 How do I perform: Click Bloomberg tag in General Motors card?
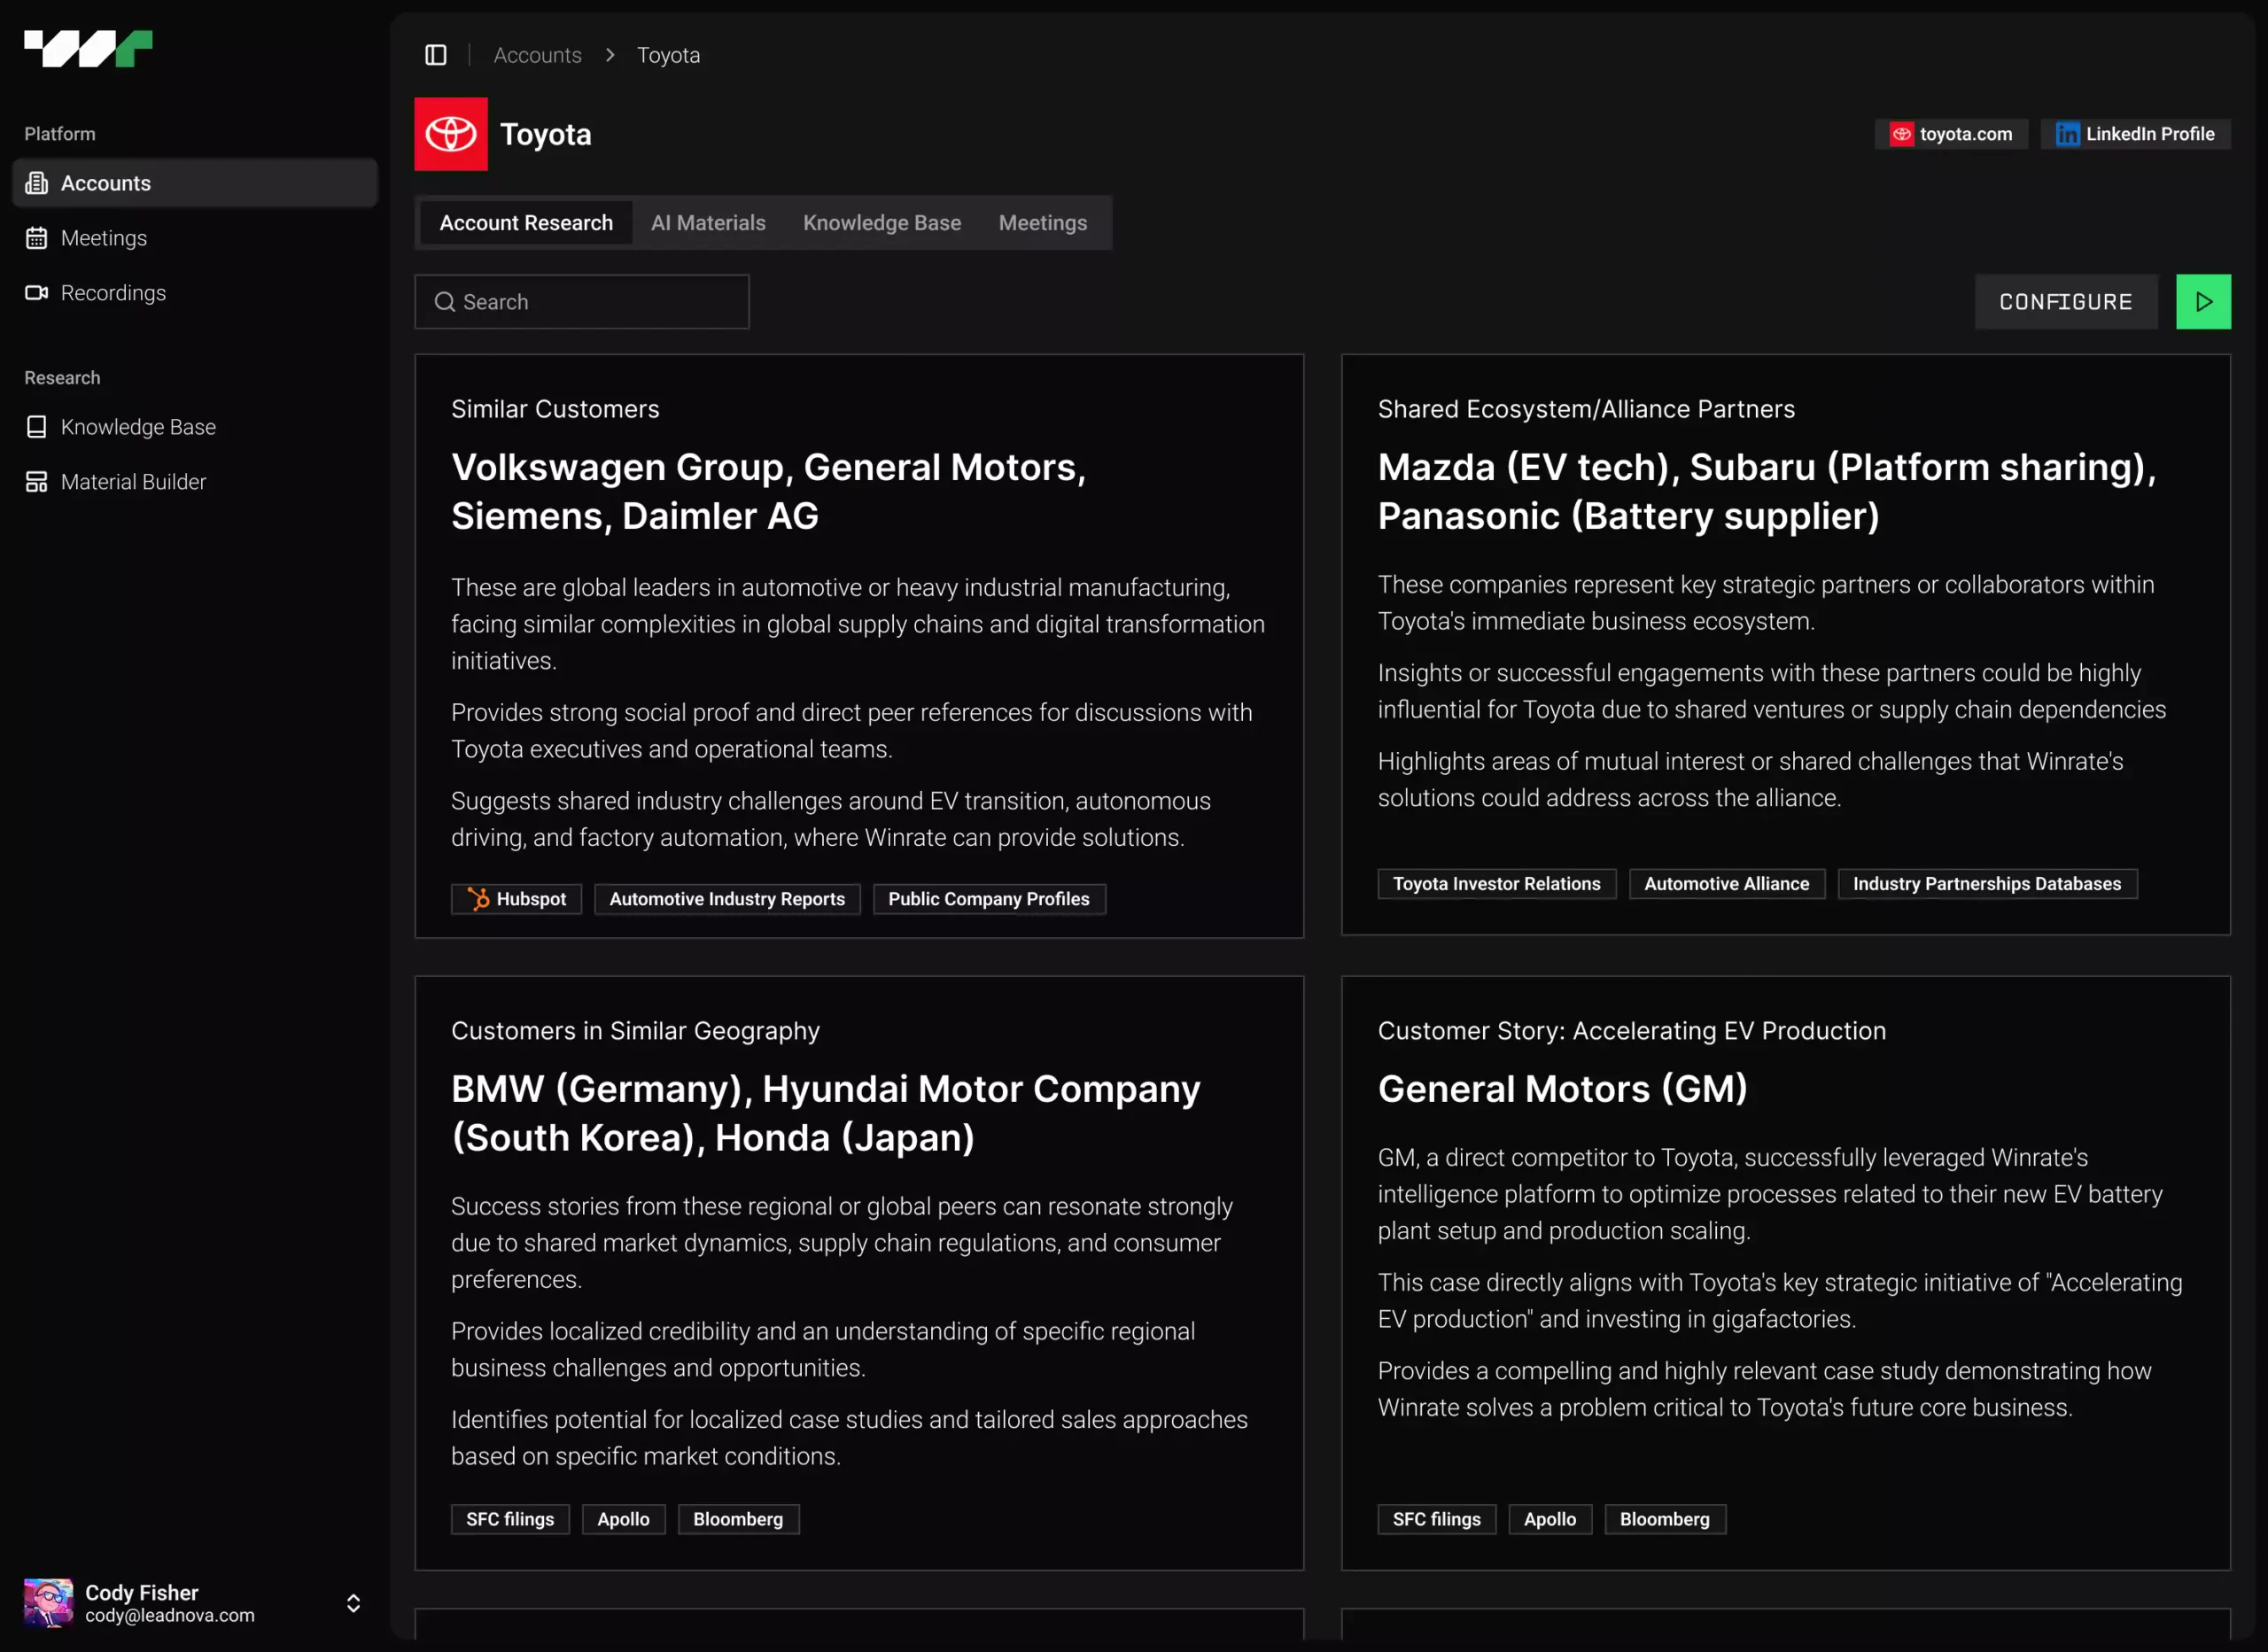point(1665,1519)
